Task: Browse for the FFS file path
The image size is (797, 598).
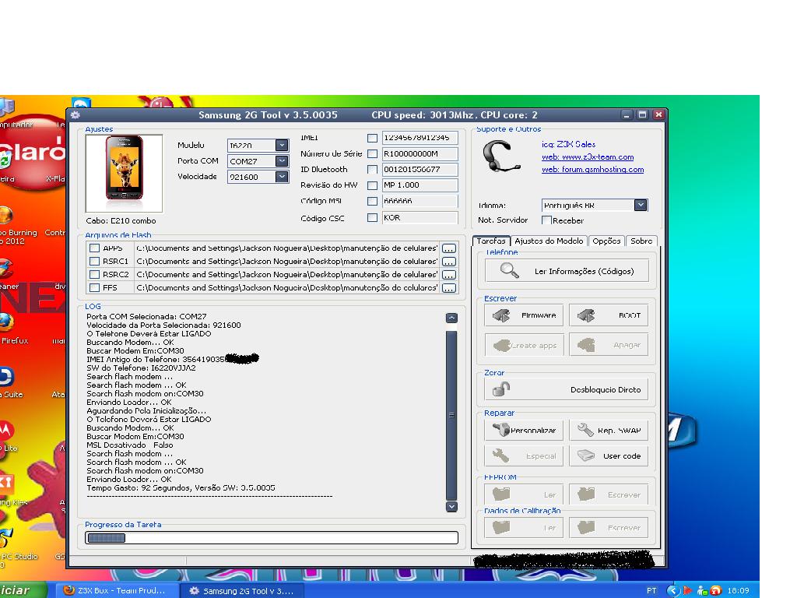Action: click(x=449, y=288)
